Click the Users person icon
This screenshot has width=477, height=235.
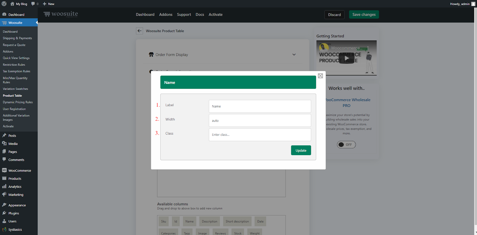(x=4, y=221)
